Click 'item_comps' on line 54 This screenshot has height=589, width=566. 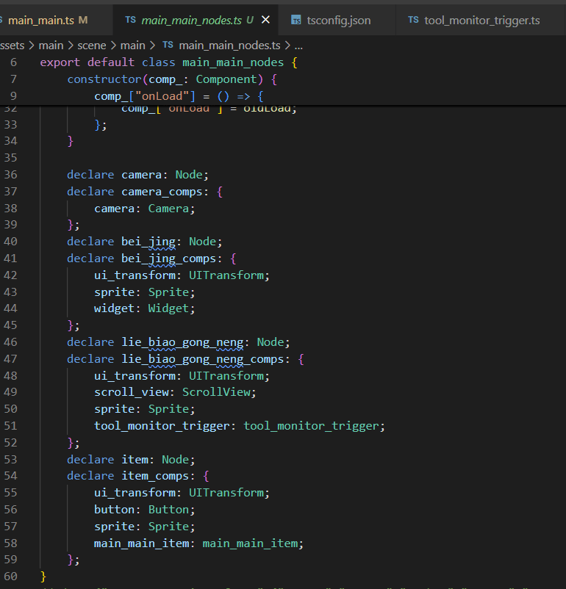click(x=155, y=476)
